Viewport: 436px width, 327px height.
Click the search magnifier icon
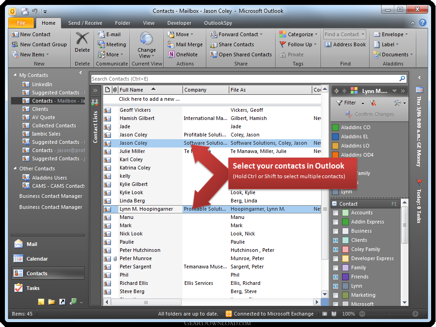pyautogui.click(x=402, y=79)
